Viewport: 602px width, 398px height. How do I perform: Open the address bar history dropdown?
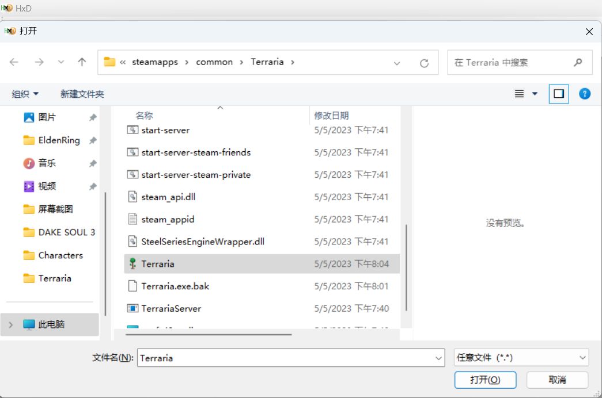click(396, 63)
